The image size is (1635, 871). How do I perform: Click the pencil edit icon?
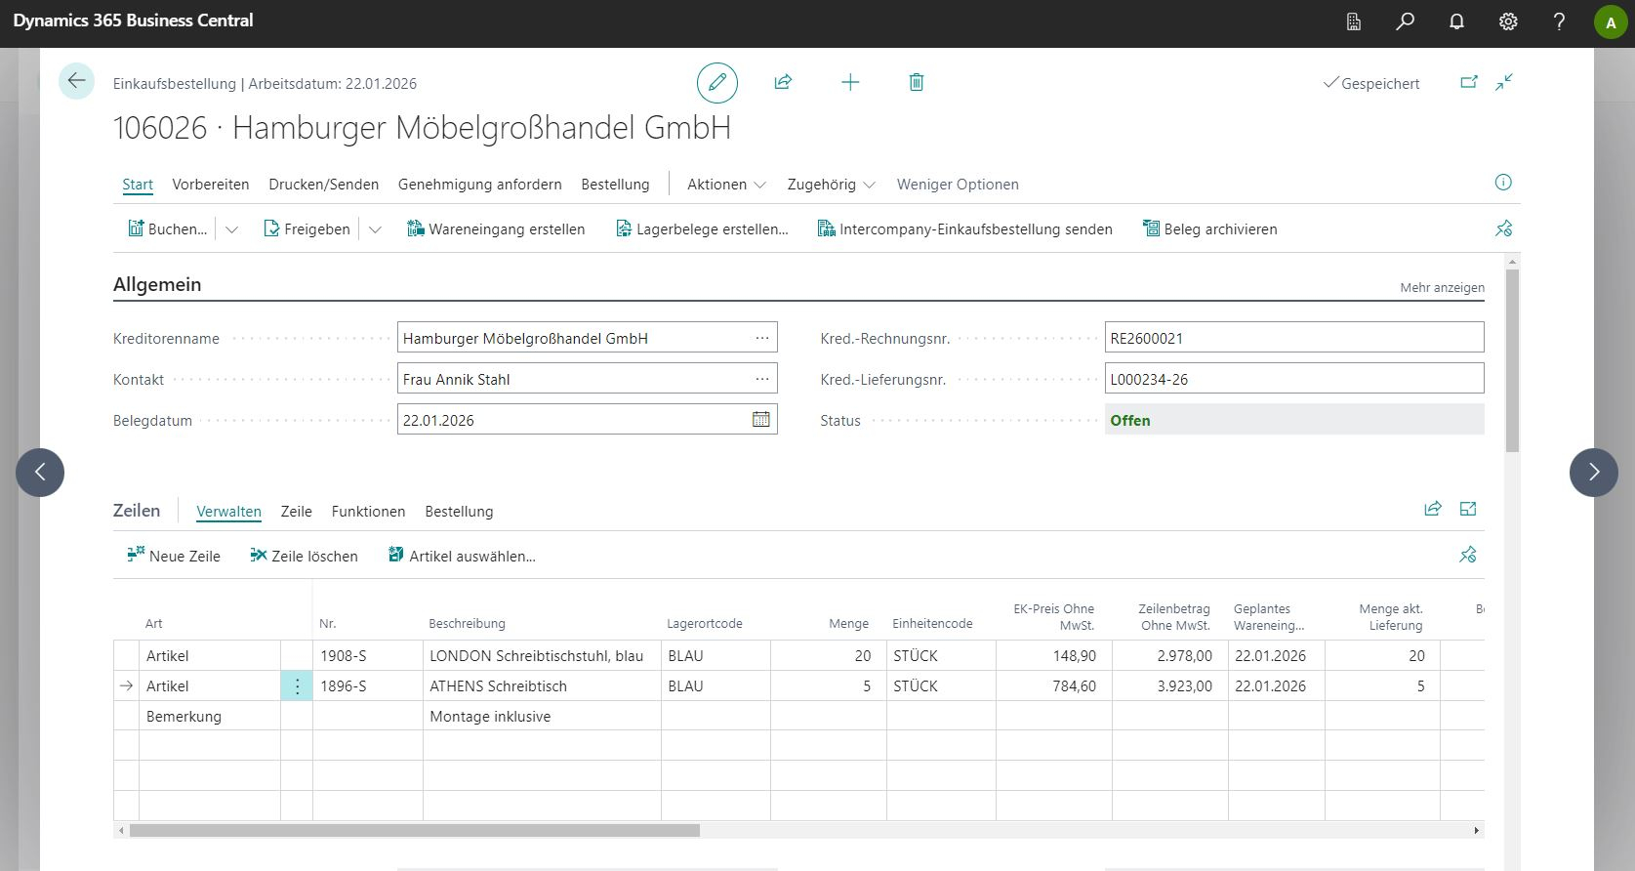click(x=716, y=83)
